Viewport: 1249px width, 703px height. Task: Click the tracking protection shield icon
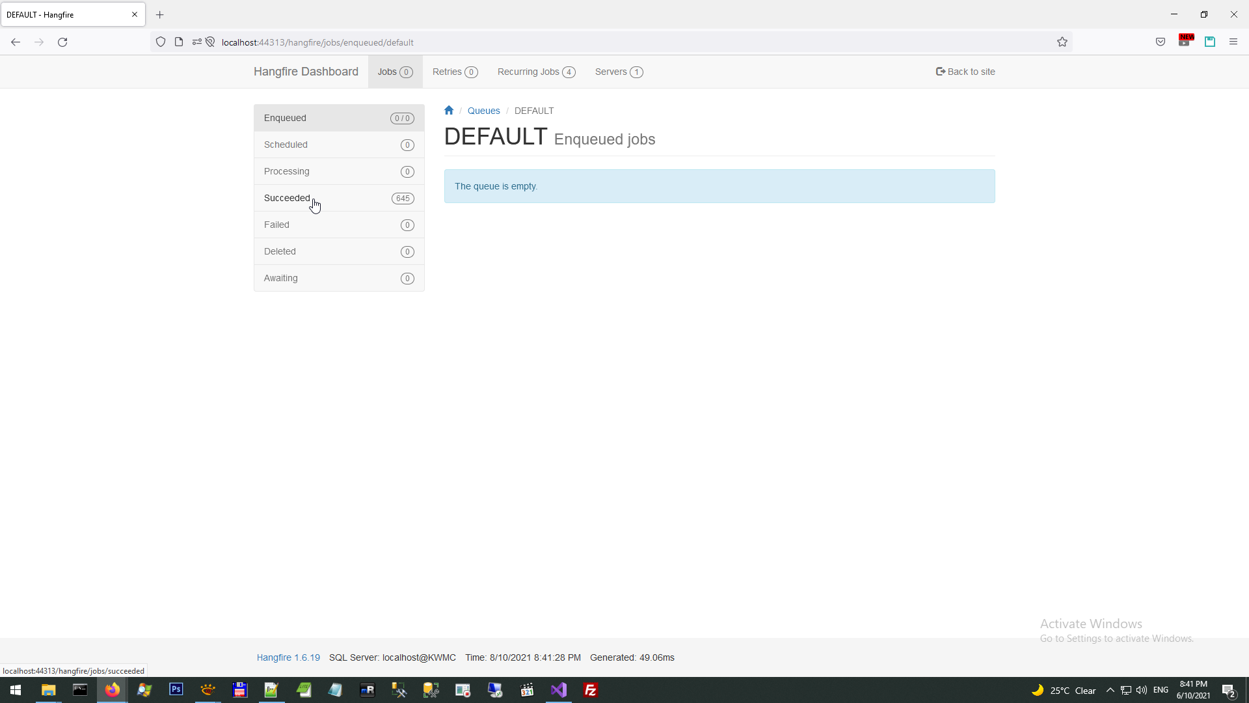coord(161,42)
